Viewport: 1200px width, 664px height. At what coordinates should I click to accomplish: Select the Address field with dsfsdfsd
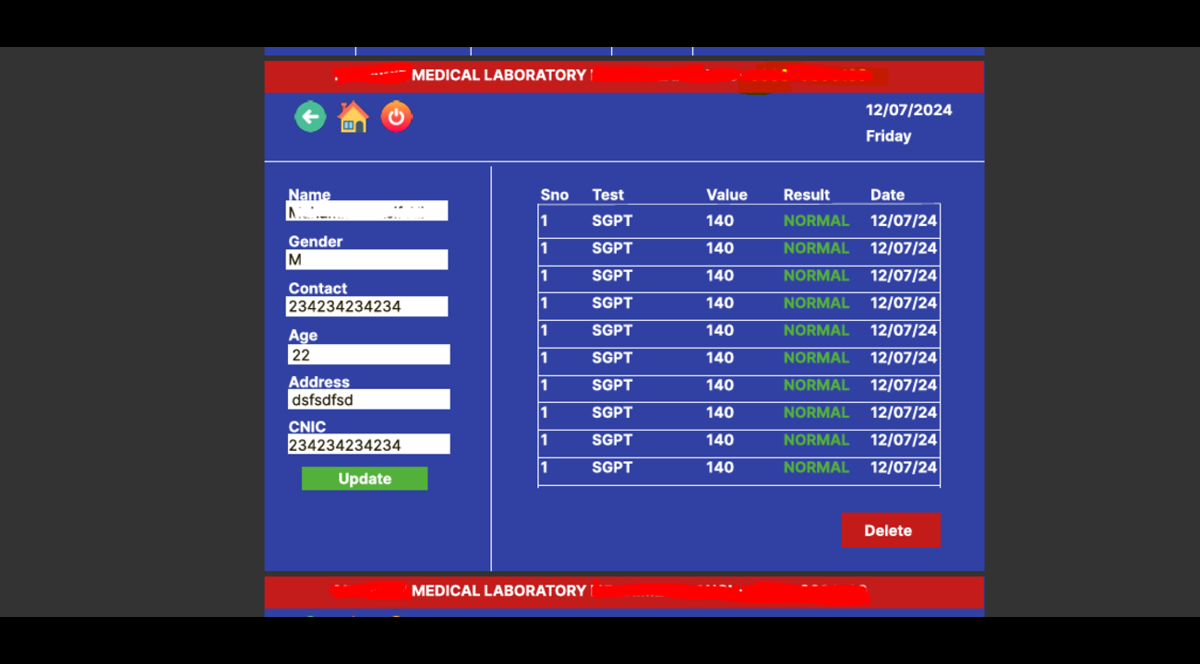pyautogui.click(x=368, y=399)
